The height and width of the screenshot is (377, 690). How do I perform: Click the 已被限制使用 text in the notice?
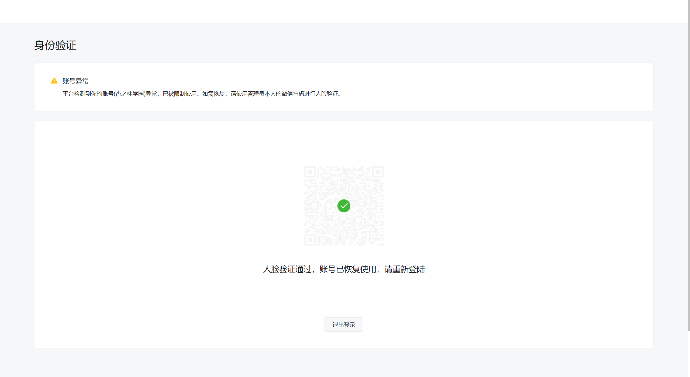pyautogui.click(x=180, y=94)
